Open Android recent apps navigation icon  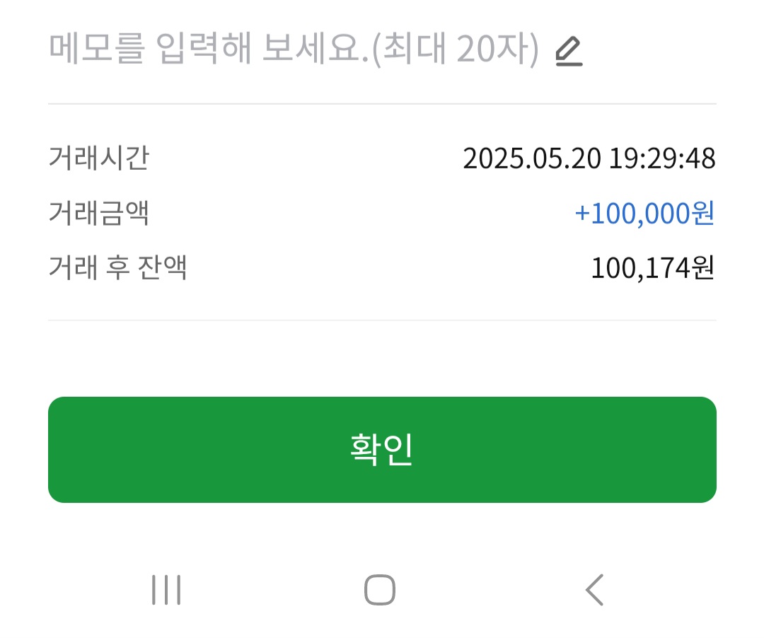[x=166, y=590]
